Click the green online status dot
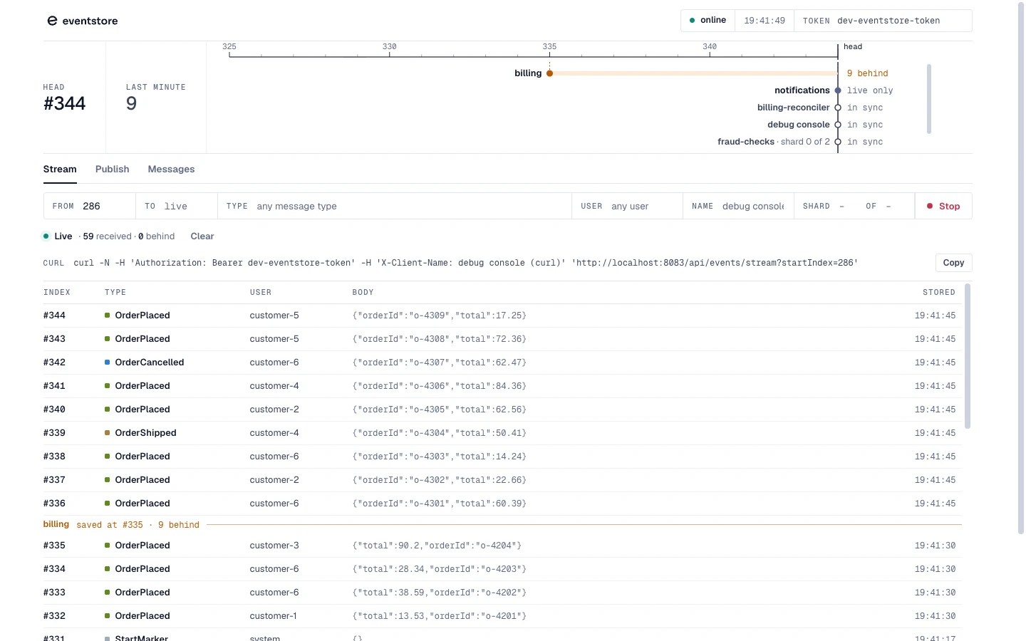This screenshot has height=641, width=1026. coord(692,21)
